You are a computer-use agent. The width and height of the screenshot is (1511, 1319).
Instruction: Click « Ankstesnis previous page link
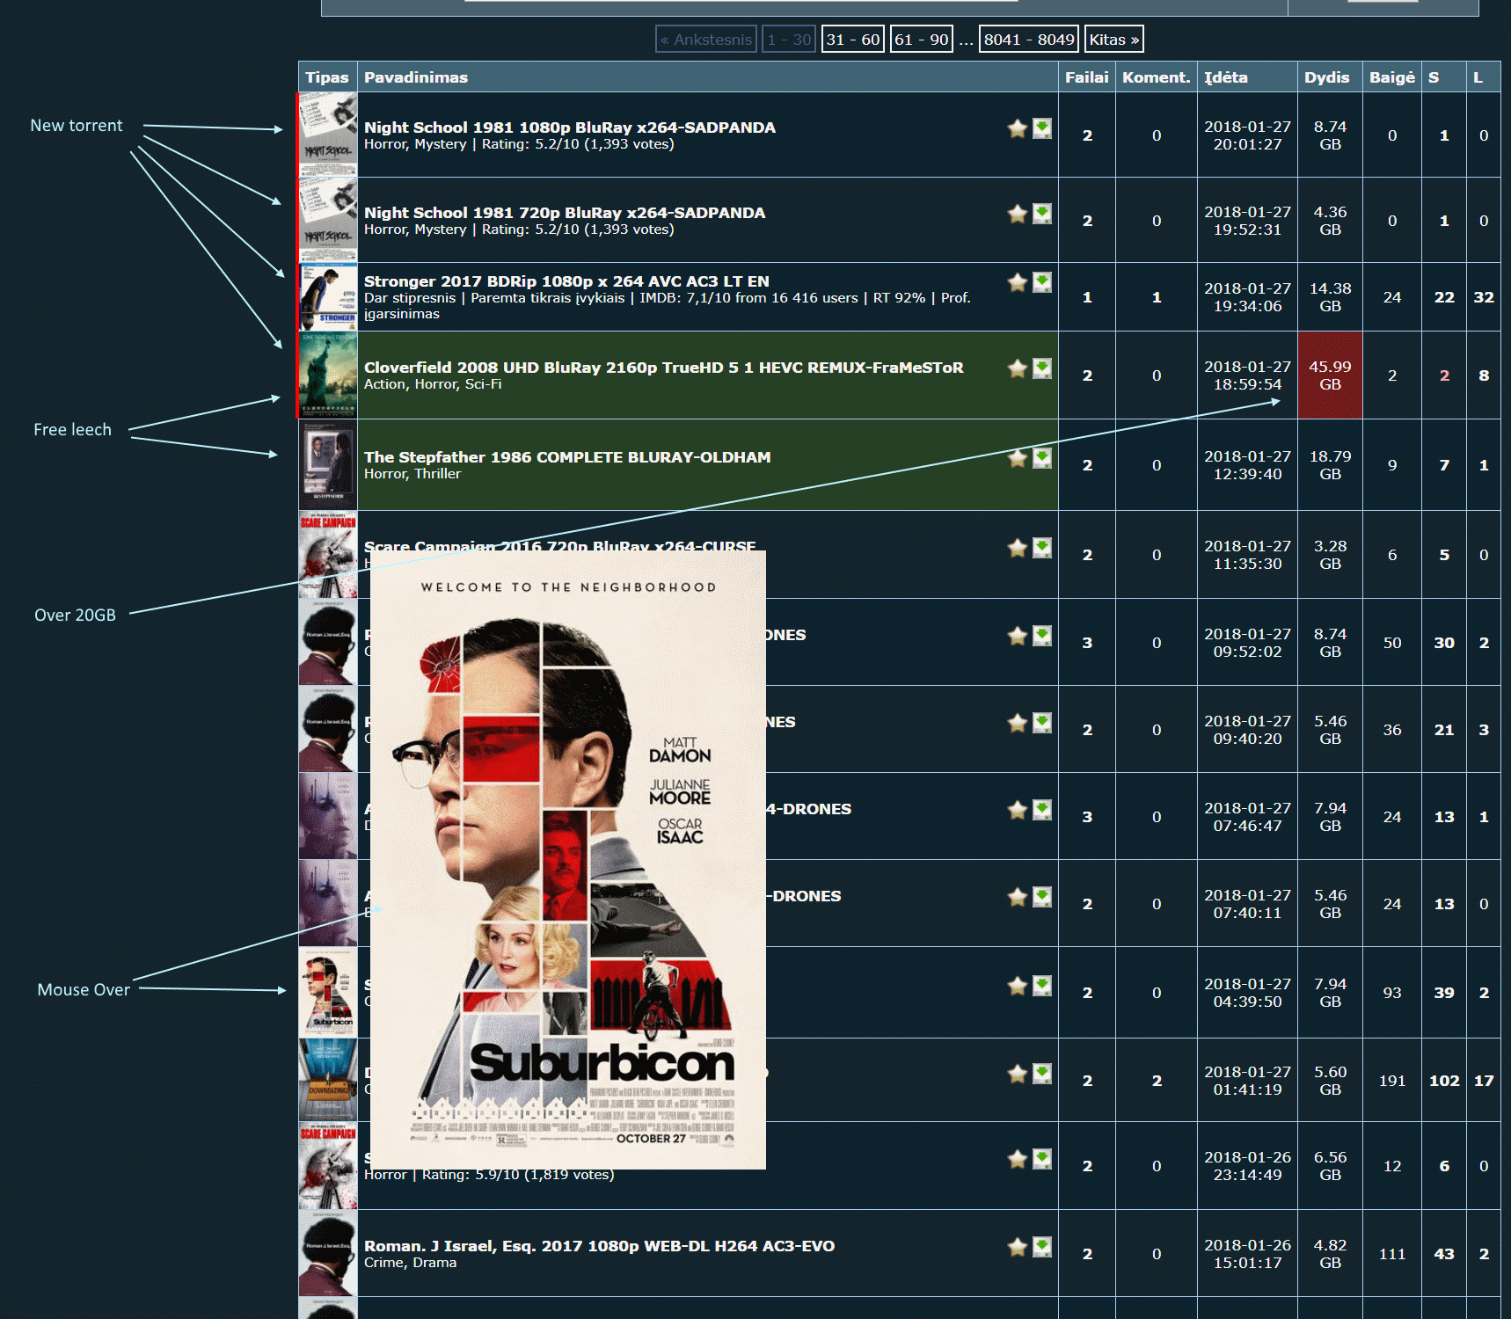point(706,40)
